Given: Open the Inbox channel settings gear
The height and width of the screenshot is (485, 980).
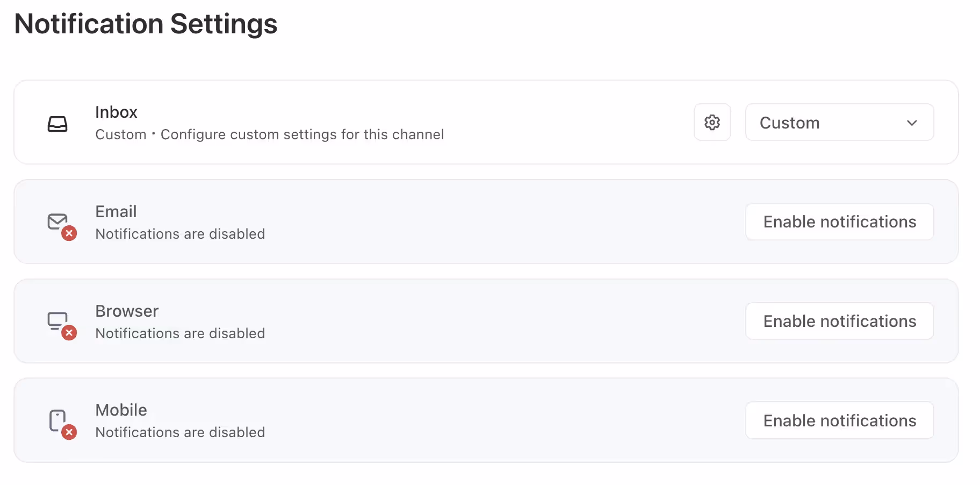Looking at the screenshot, I should [x=712, y=122].
